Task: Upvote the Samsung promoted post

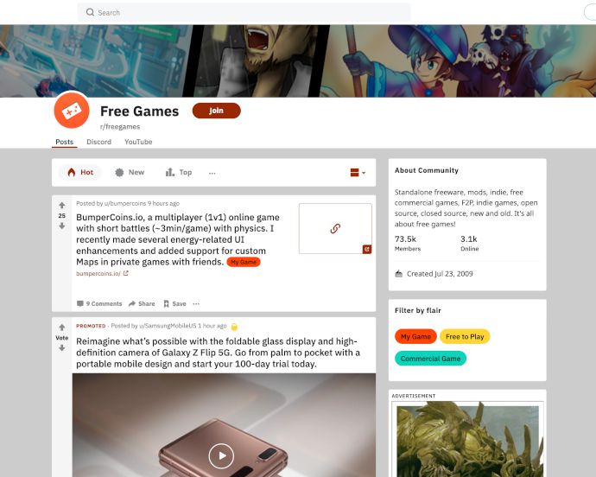Action: 62,328
